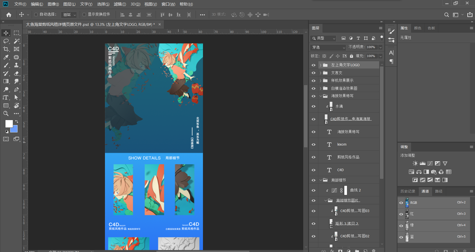This screenshot has width=475, height=252.
Task: Swap foreground and background colors
Action: [16, 121]
